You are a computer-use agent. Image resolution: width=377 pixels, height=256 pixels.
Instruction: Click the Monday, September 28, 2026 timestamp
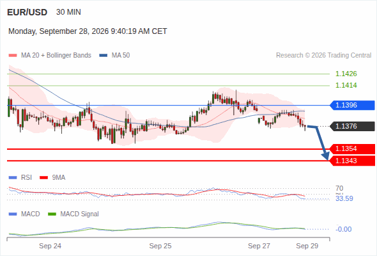coord(88,31)
